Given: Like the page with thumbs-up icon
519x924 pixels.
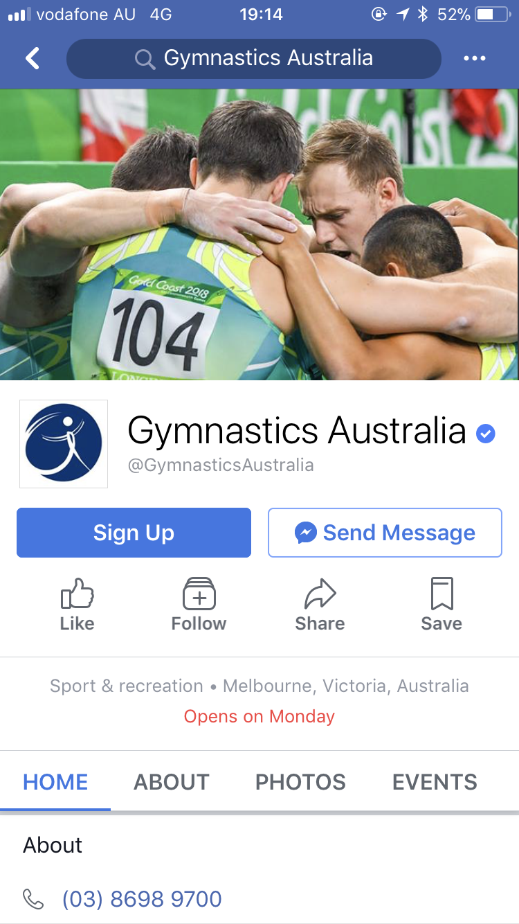Looking at the screenshot, I should [77, 605].
